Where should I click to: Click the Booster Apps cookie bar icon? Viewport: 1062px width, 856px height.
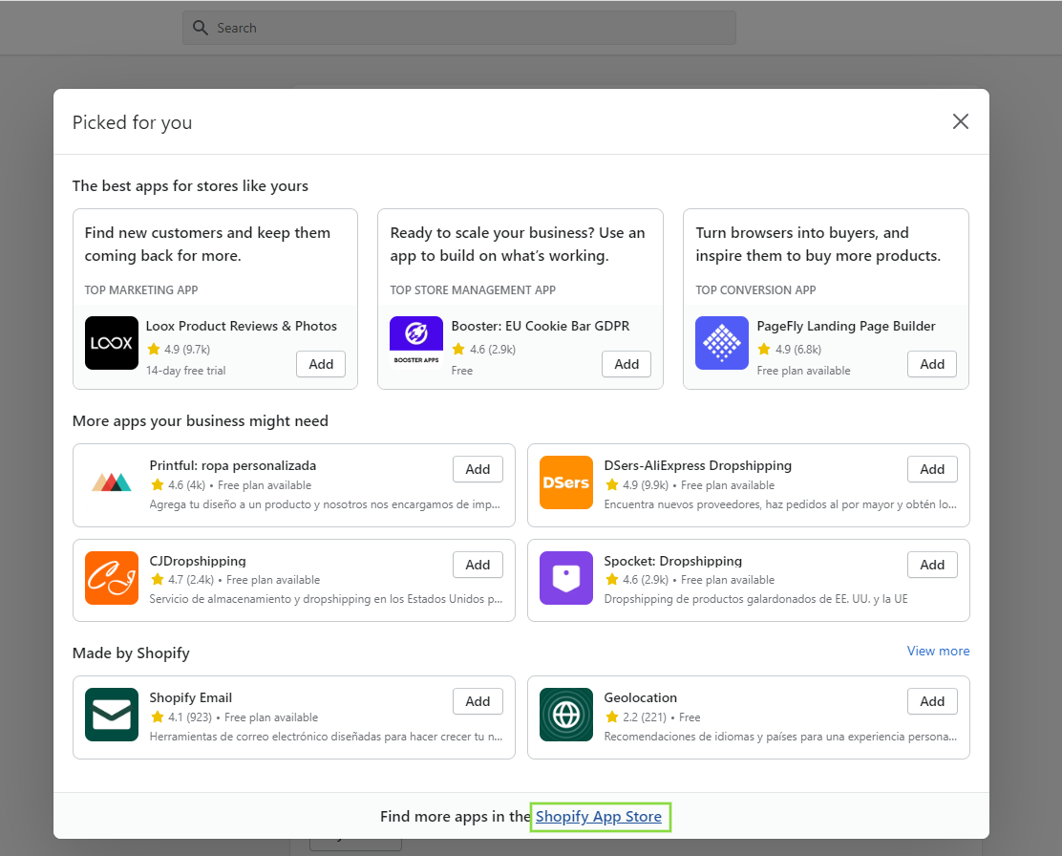click(x=416, y=343)
